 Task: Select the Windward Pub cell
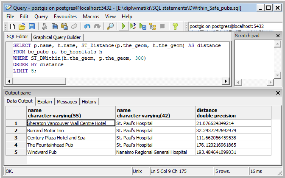point(71,152)
